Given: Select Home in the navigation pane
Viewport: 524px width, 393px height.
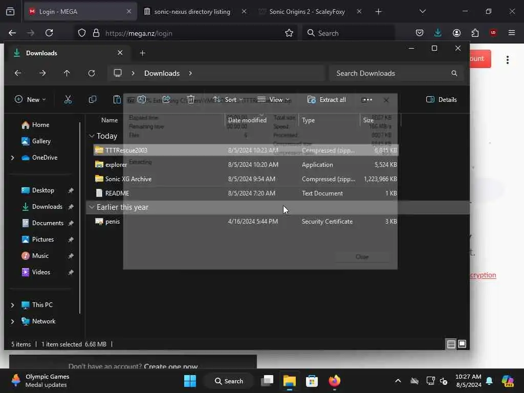Looking at the screenshot, I should coord(40,125).
